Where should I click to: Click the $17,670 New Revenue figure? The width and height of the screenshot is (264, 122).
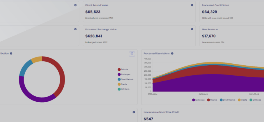[209, 36]
